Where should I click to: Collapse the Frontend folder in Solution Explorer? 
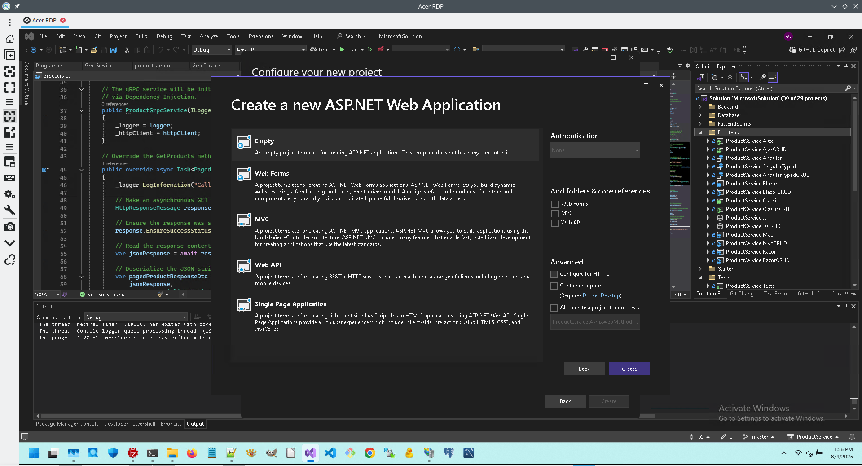click(700, 132)
